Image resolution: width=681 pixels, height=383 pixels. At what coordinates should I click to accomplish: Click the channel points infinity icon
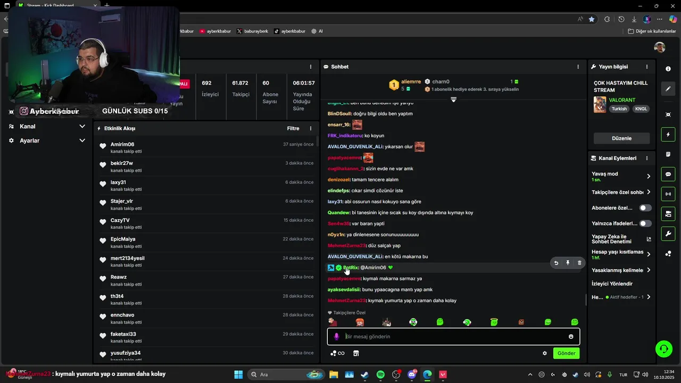[337, 353]
